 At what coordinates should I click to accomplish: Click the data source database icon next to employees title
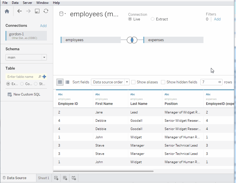pyautogui.click(x=61, y=14)
